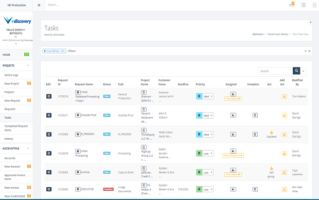Open the notifications megaphone icon
The image size is (319, 200).
292,5
